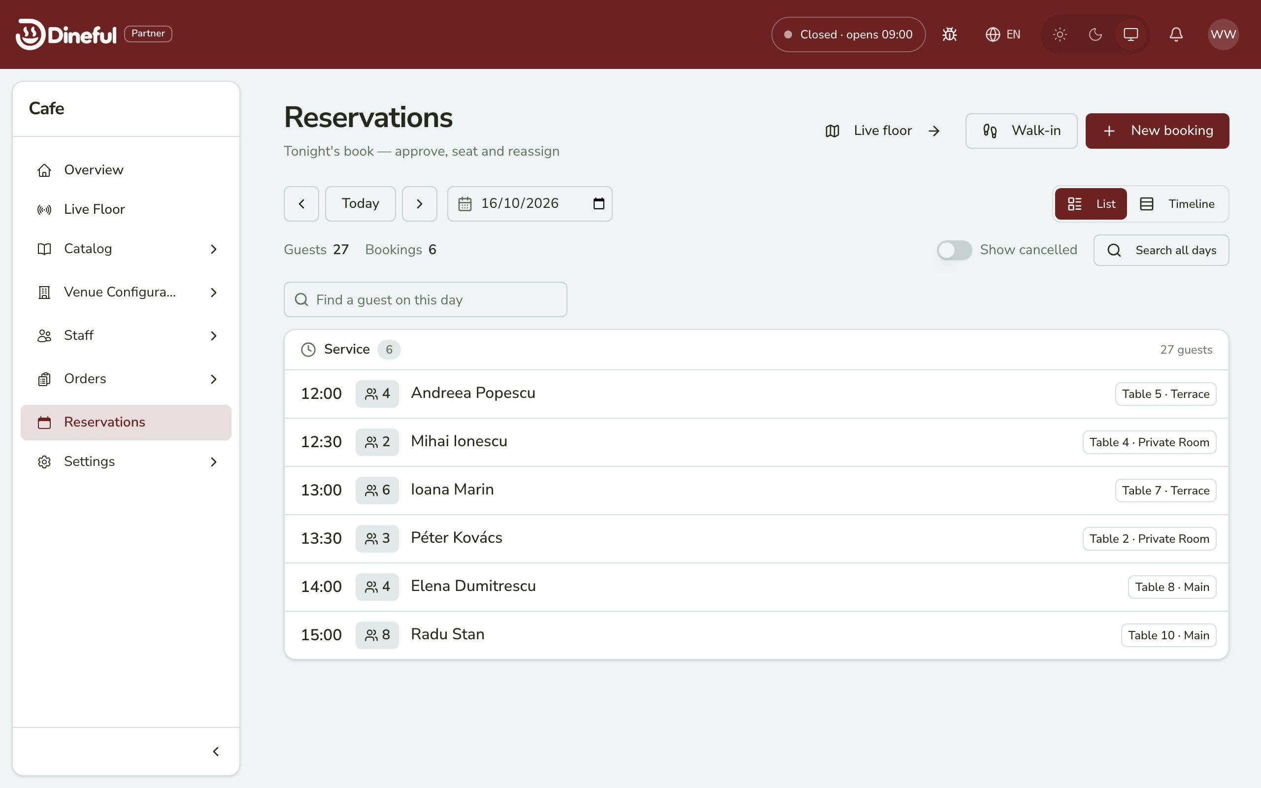Collapse the sidebar with bottom chevron
Viewport: 1261px width, 788px height.
pos(216,752)
